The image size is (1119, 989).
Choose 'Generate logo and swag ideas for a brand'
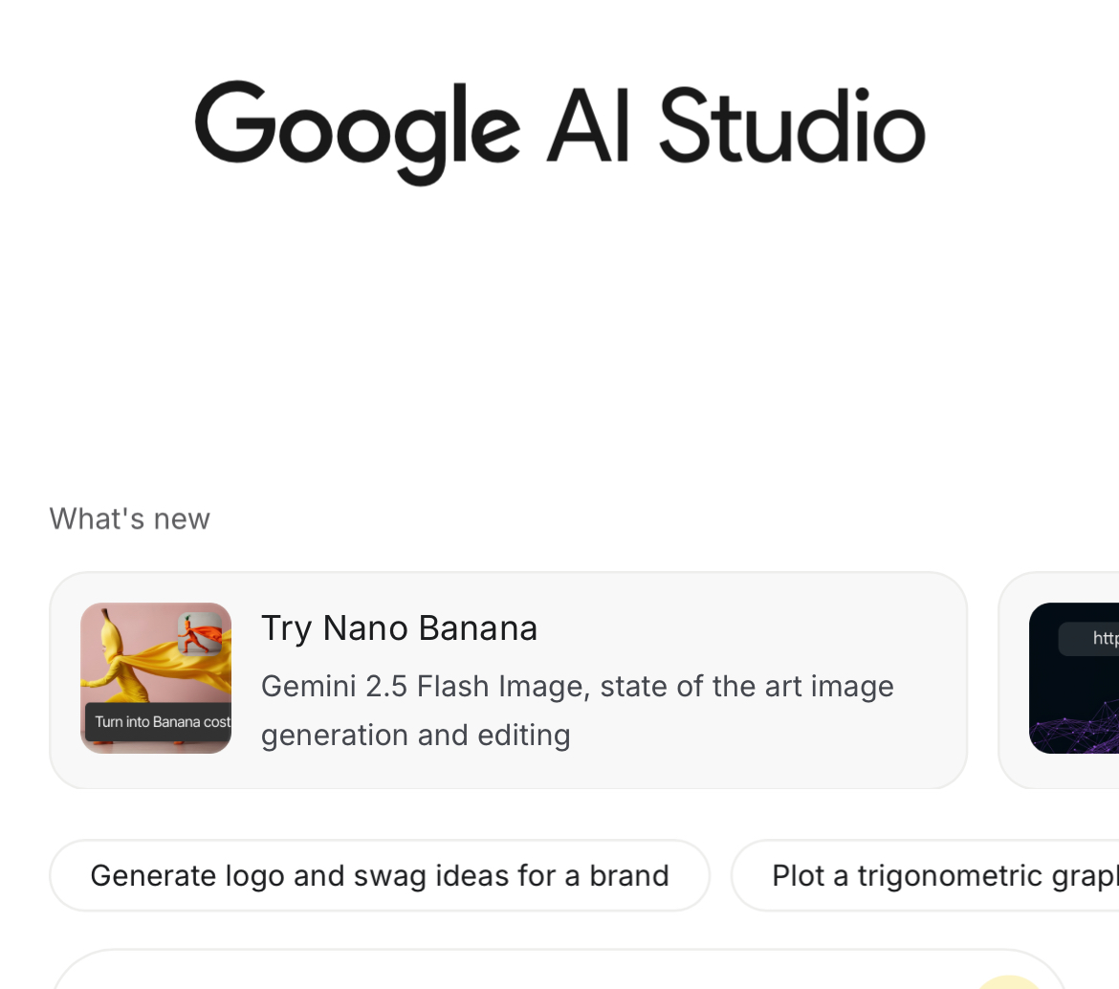coord(380,875)
